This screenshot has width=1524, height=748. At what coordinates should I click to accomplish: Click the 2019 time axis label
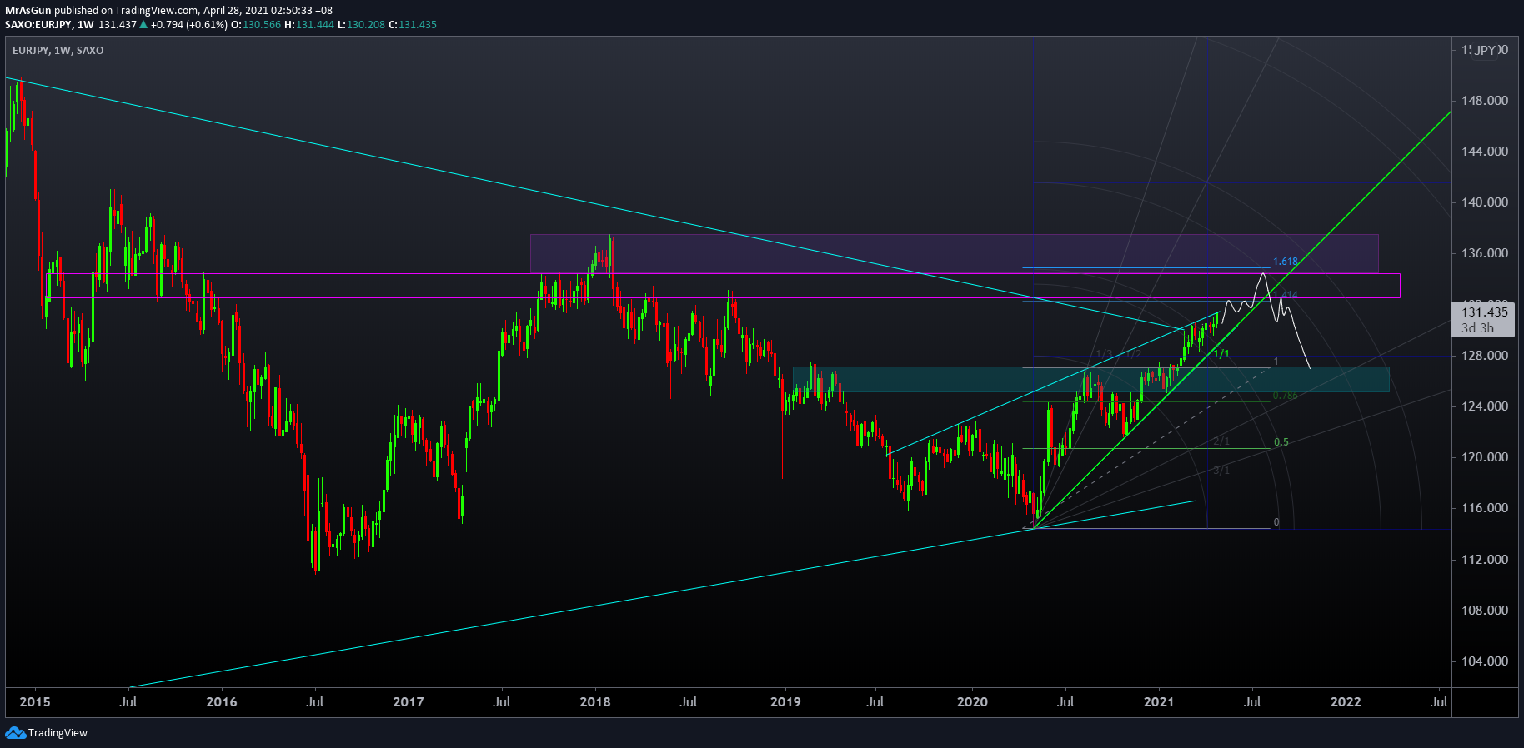pyautogui.click(x=785, y=702)
